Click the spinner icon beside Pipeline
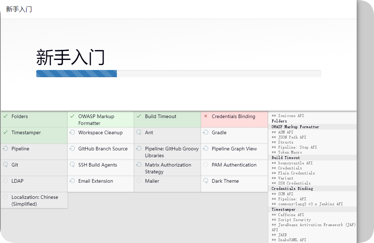Viewport: 374px width, 243px height. 5,149
